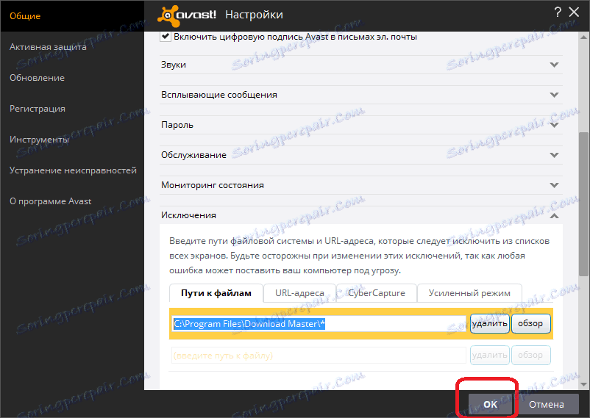The image size is (590, 418).
Task: Open the help question mark icon
Action: pos(558,12)
